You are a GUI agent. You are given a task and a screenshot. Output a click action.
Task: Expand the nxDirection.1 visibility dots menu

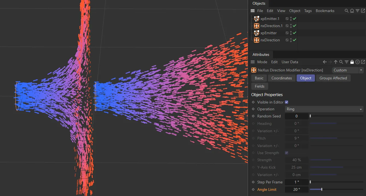pos(290,26)
